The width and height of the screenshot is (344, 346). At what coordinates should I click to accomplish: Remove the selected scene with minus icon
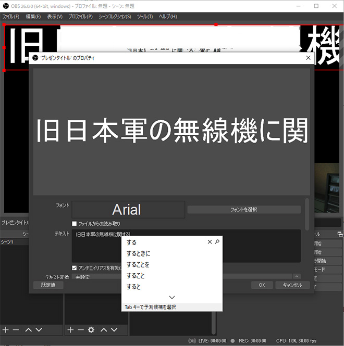[16, 330]
